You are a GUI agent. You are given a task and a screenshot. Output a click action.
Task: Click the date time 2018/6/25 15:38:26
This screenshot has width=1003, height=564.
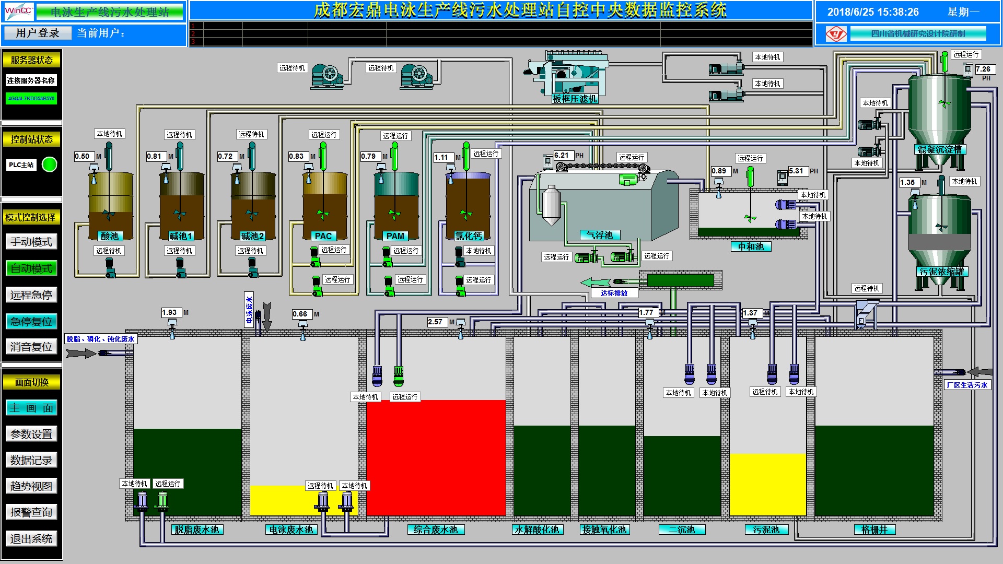(873, 12)
